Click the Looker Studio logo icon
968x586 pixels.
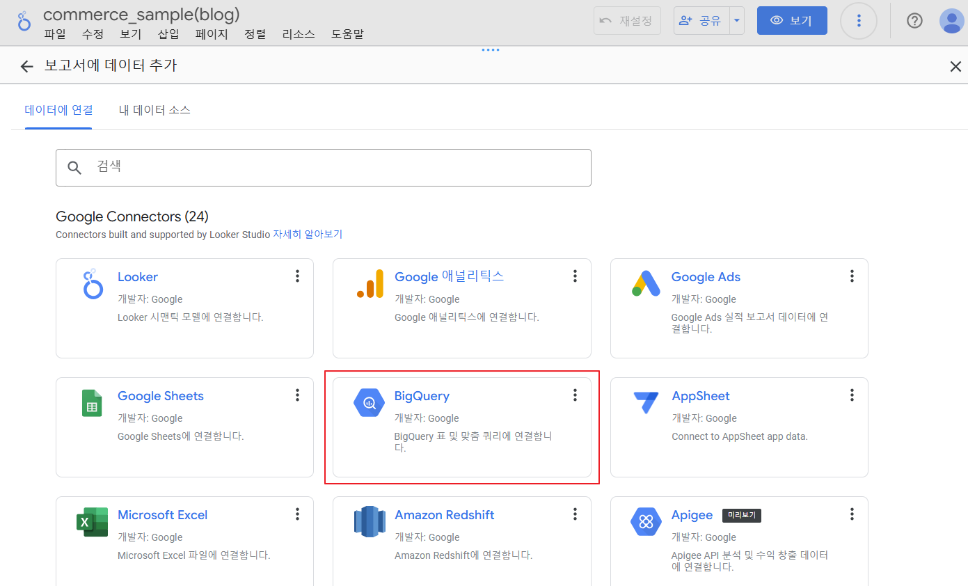click(24, 21)
